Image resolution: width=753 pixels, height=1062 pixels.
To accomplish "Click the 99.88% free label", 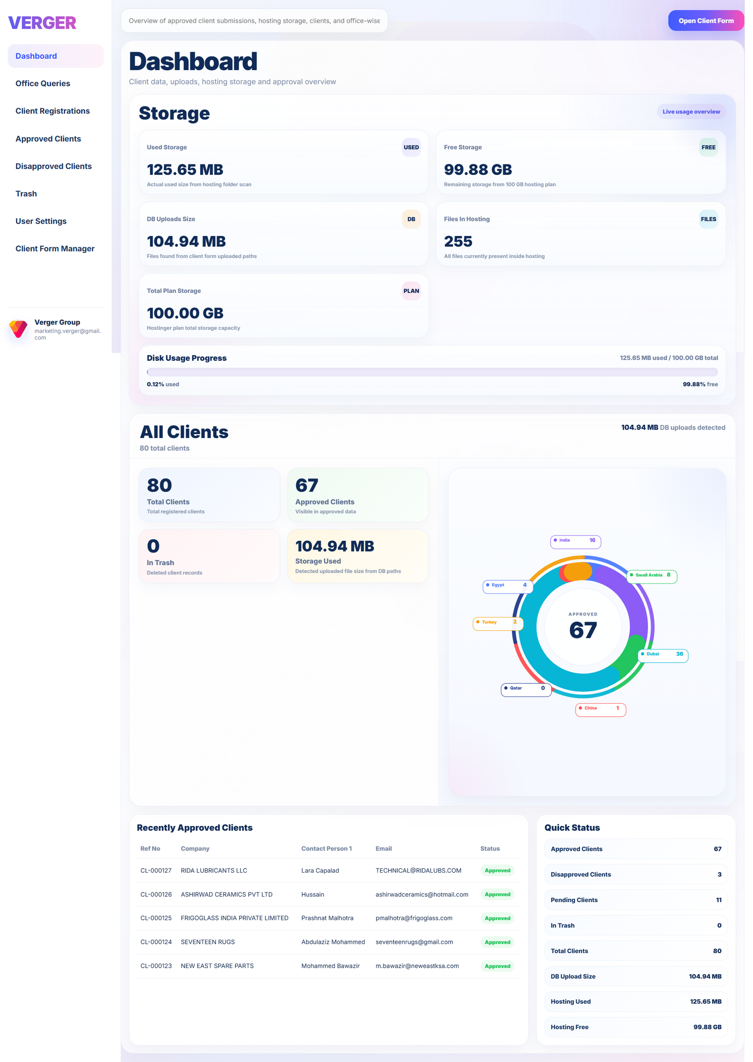I will pyautogui.click(x=700, y=384).
